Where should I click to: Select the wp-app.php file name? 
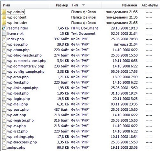17,44
